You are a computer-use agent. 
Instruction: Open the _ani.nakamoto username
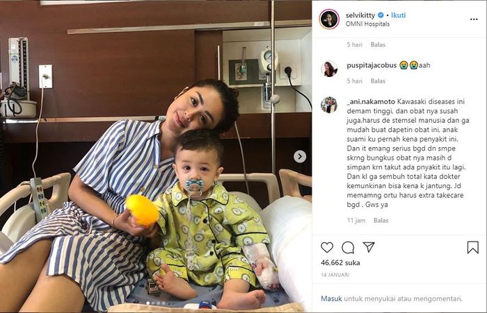pyautogui.click(x=371, y=101)
